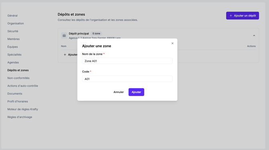The image size is (269, 150).
Task: Click the Code input field
Action: tap(127, 79)
